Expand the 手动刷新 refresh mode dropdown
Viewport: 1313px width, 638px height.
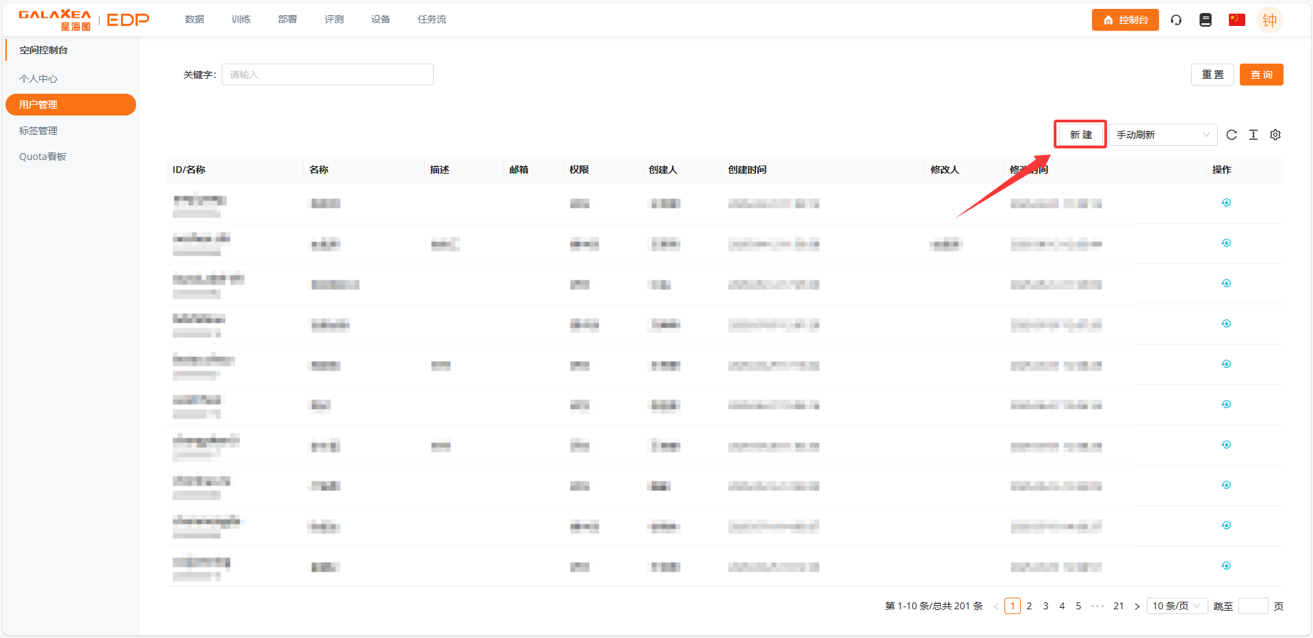tap(1162, 135)
